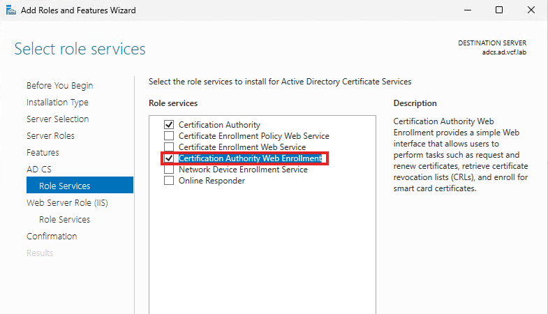Image resolution: width=548 pixels, height=314 pixels.
Task: Select highlighted Role Services under AD CS
Action: (x=80, y=185)
